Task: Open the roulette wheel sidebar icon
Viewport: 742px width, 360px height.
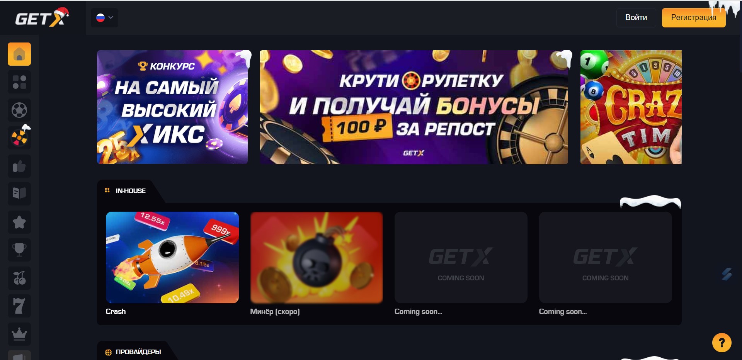Action: (19, 138)
